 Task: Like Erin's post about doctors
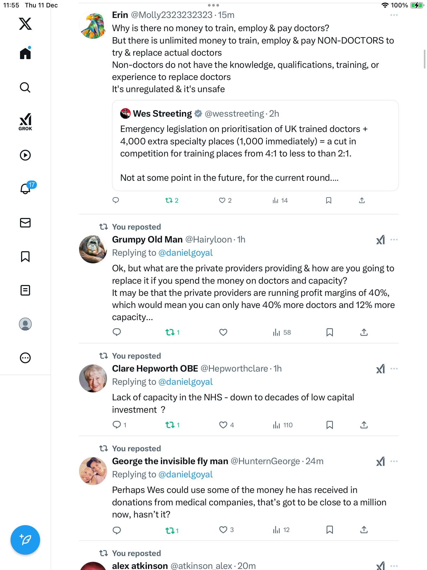[x=222, y=200]
